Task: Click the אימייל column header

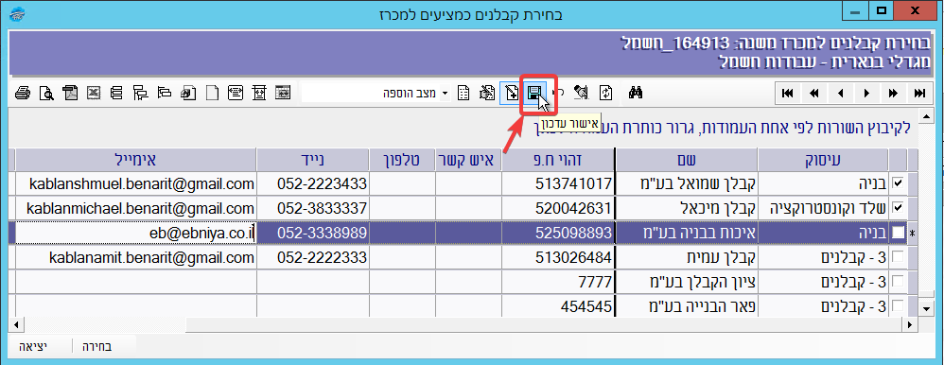Action: (x=135, y=160)
